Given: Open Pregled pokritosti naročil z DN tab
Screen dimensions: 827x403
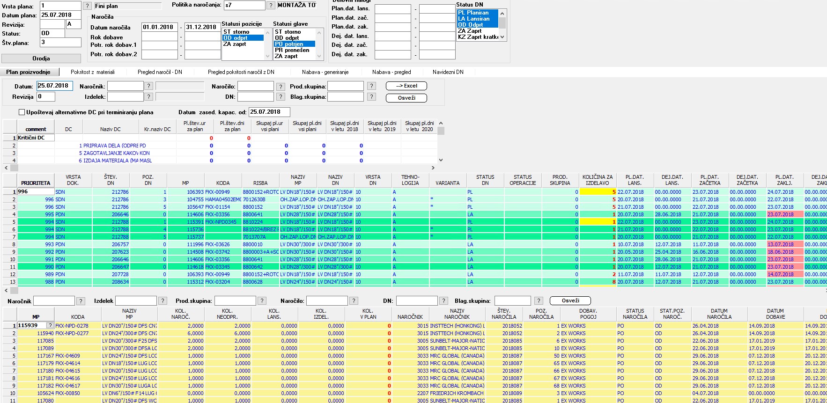Looking at the screenshot, I should pyautogui.click(x=241, y=72).
